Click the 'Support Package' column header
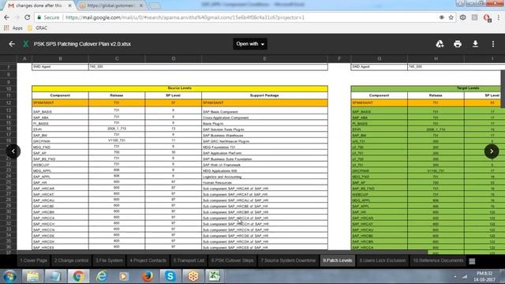The height and width of the screenshot is (284, 505). click(264, 95)
